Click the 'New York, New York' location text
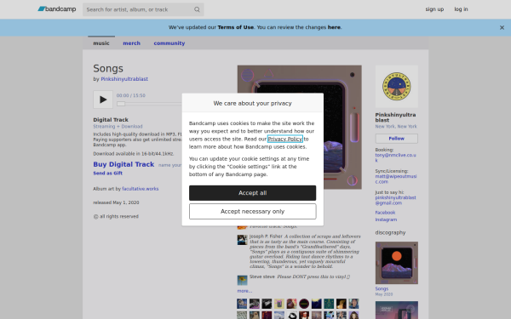Viewport: 511px width, 319px height. [x=396, y=126]
